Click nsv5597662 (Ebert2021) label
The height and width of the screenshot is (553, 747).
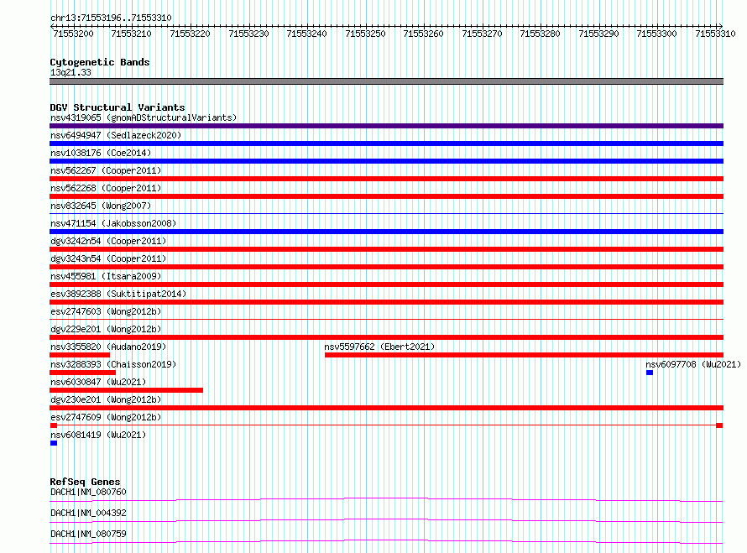point(379,347)
